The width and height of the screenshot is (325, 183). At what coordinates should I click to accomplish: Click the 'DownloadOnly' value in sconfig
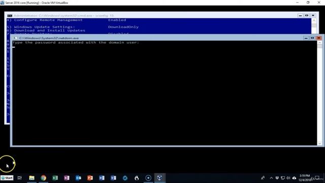(x=123, y=27)
